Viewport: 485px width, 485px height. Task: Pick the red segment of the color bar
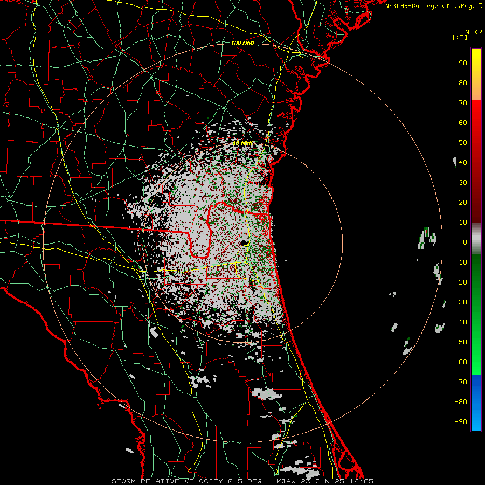476,162
